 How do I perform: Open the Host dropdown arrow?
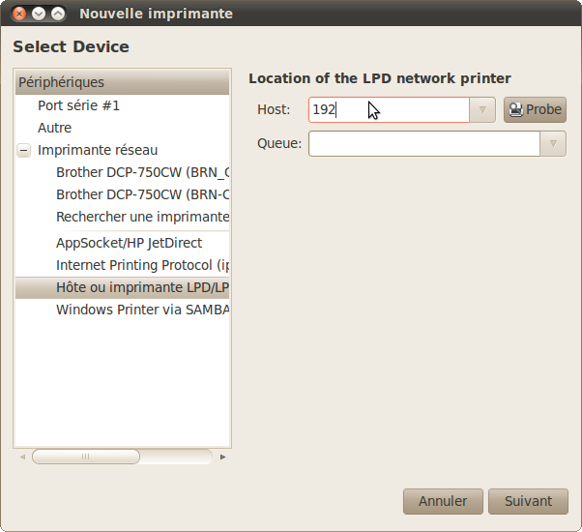482,109
